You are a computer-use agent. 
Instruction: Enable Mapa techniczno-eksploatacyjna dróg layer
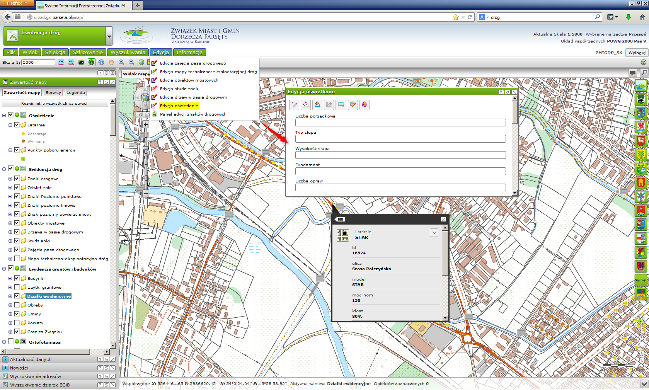tap(17, 258)
